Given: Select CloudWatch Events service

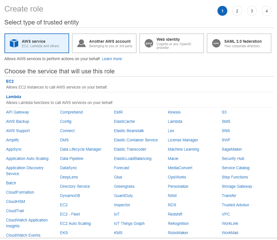Looking at the screenshot, I should tap(23, 236).
